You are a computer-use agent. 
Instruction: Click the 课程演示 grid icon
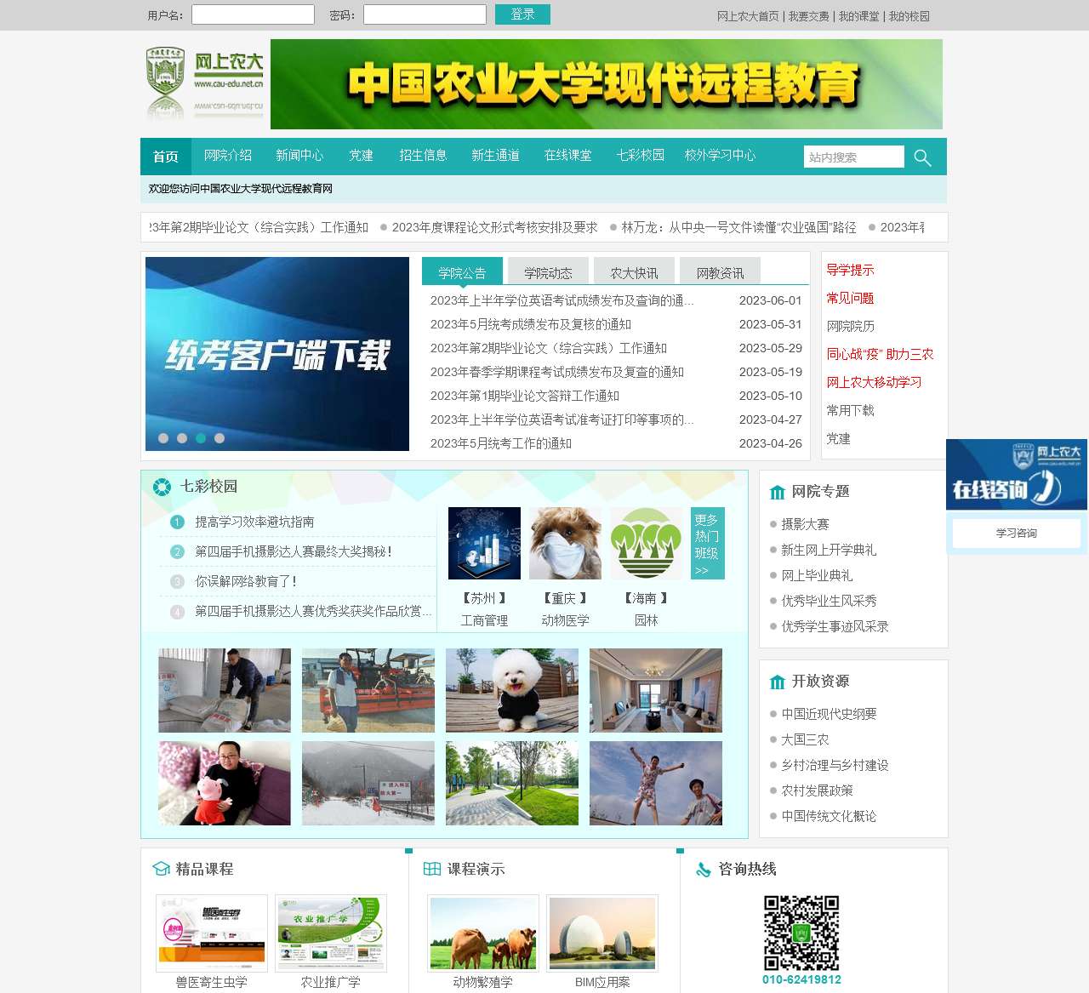coord(432,870)
